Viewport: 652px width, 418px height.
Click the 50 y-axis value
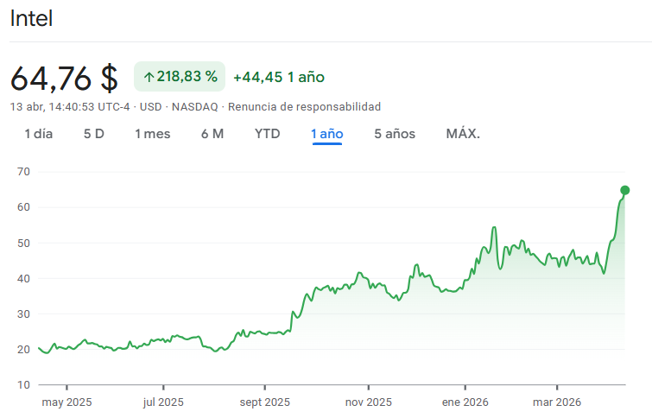(x=23, y=243)
